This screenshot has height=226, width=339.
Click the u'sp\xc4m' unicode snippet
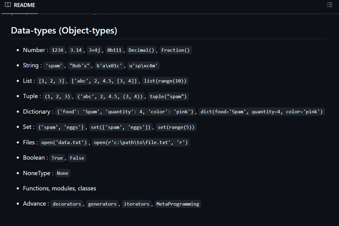pyautogui.click(x=144, y=65)
